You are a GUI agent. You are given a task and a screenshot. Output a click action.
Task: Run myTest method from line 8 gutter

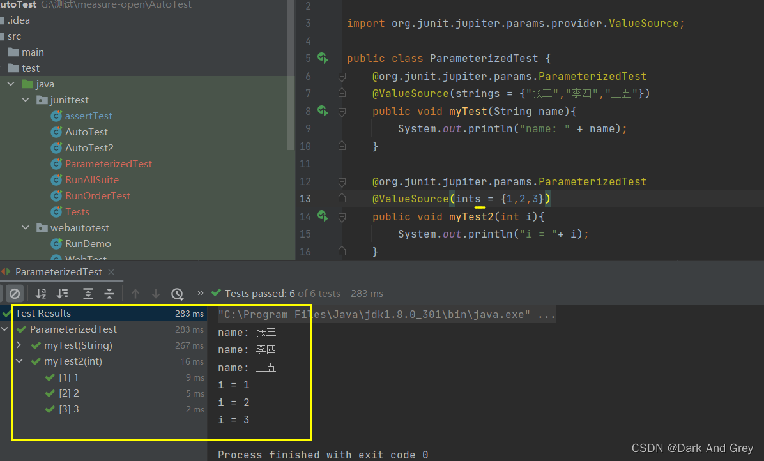[323, 110]
